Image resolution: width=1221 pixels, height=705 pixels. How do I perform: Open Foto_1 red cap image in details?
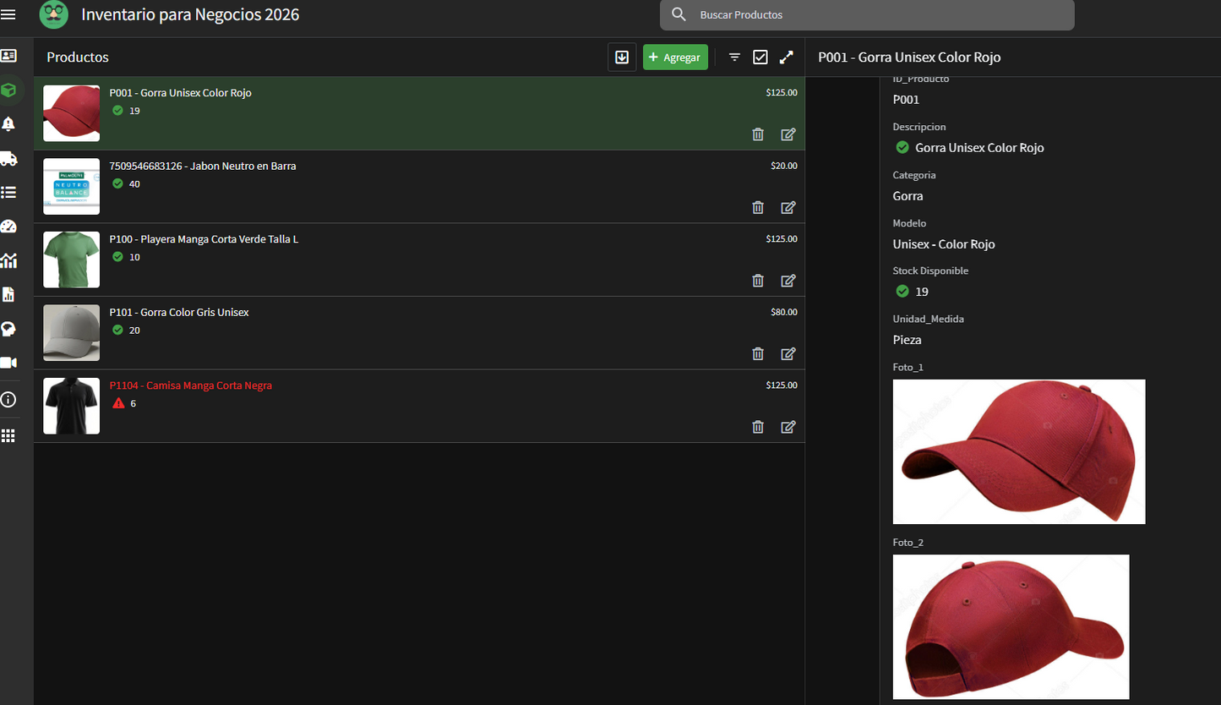tap(1019, 451)
